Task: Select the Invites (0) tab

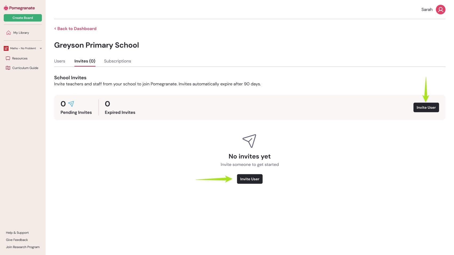Action: point(85,61)
